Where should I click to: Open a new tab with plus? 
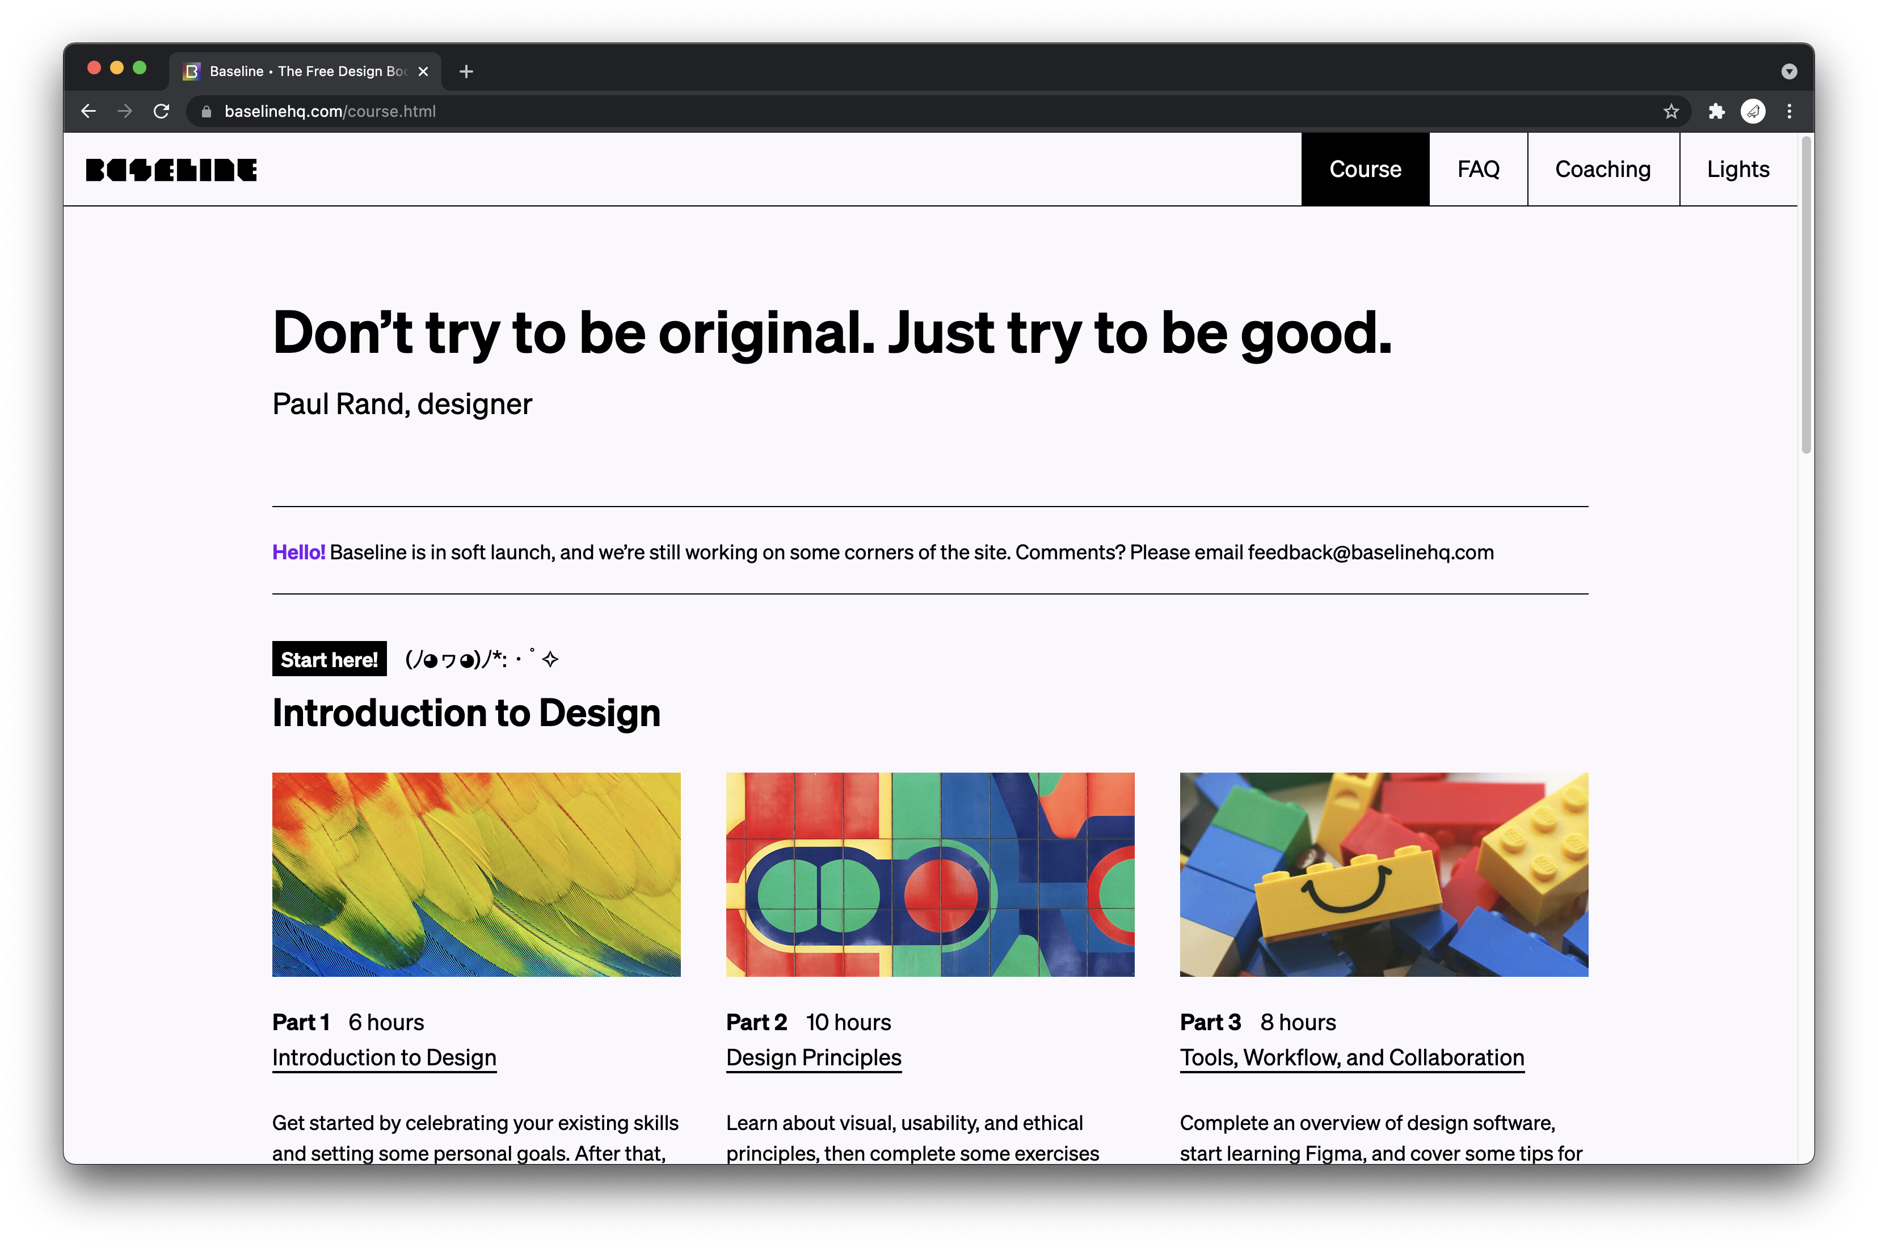(466, 71)
